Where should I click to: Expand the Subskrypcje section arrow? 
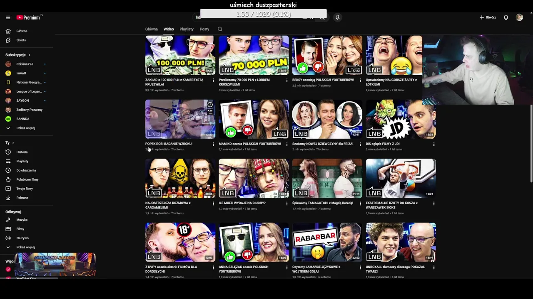coord(29,55)
